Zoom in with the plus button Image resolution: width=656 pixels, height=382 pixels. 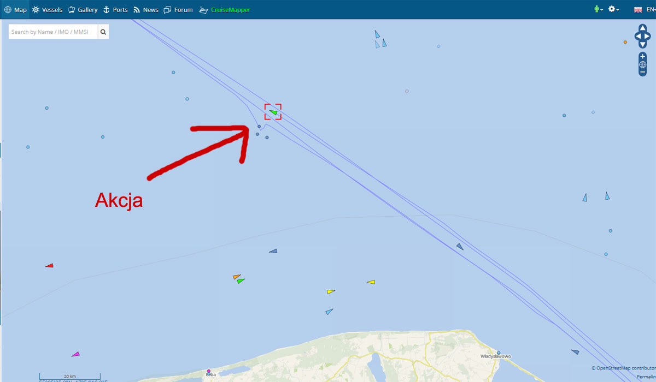642,57
